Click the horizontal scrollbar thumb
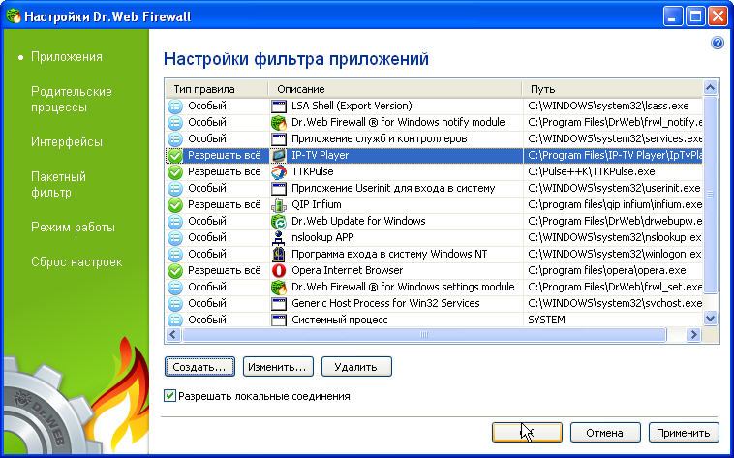734x458 pixels. click(x=424, y=334)
